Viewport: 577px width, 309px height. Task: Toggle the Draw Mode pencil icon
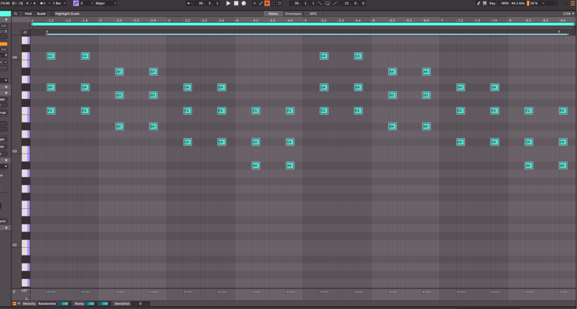(x=478, y=3)
